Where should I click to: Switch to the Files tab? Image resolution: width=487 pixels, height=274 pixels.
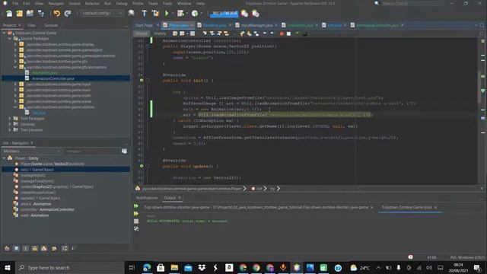(32, 25)
